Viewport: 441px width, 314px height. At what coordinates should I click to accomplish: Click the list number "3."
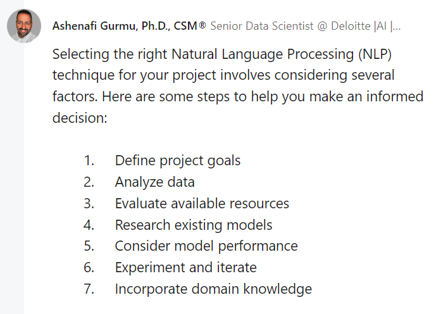tap(89, 203)
